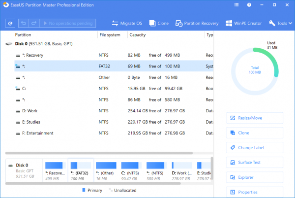This screenshot has width=295, height=198.
Task: Click the EaseUS application logo icon
Action: coord(5,5)
